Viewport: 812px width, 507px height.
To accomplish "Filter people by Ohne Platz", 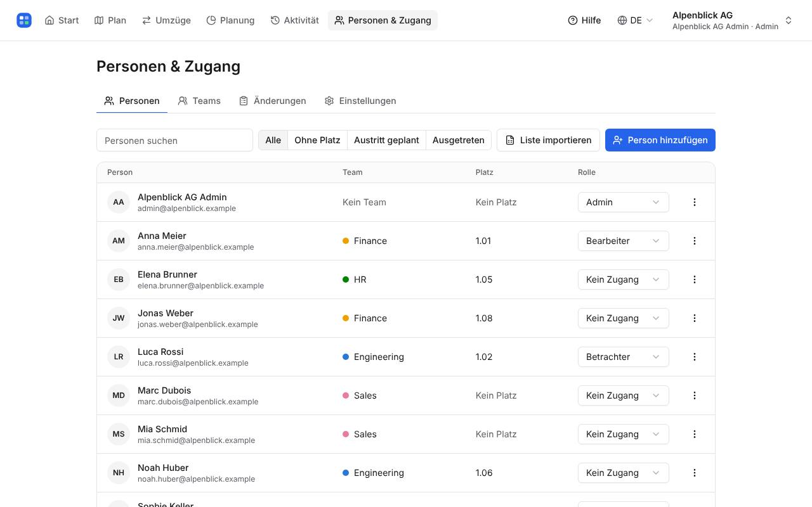I will coord(317,140).
